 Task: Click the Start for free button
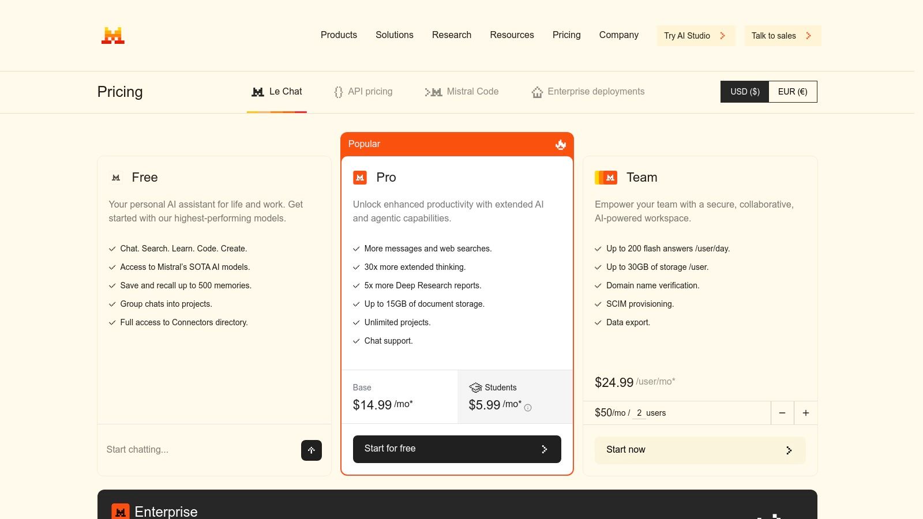[457, 449]
